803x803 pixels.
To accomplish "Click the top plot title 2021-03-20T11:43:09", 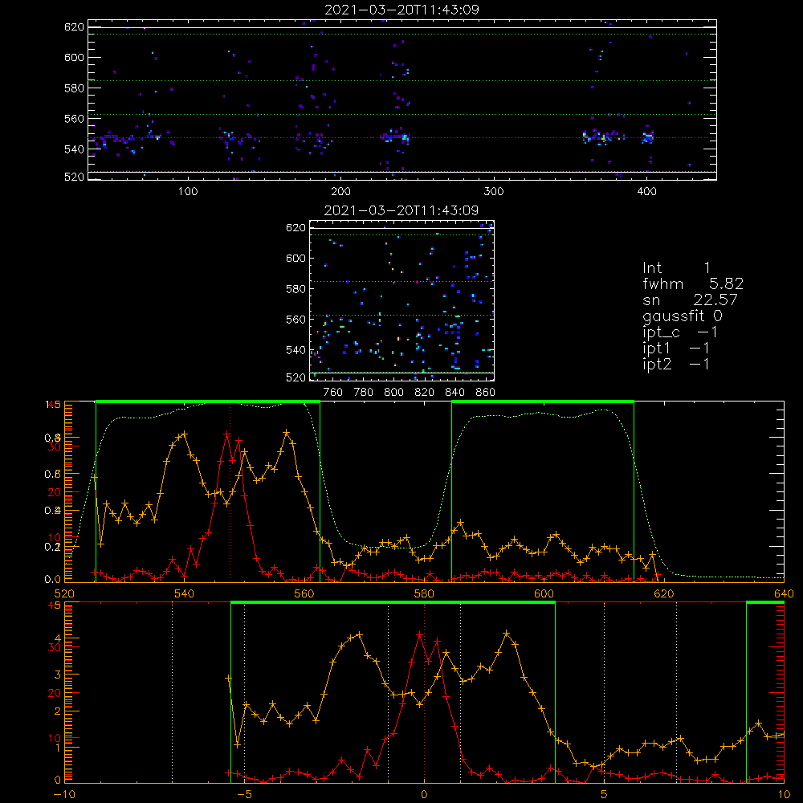I will tap(402, 10).
